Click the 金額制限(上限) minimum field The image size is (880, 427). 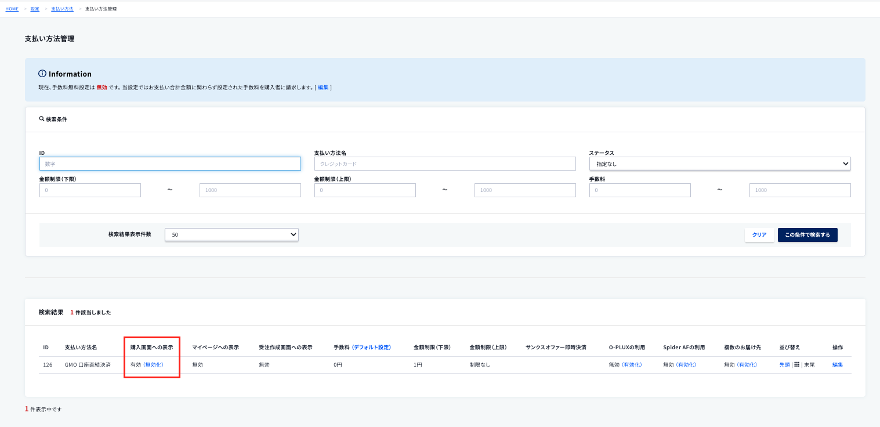tap(365, 190)
